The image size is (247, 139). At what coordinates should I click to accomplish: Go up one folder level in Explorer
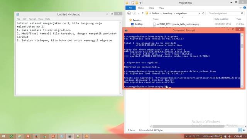tap(143, 13)
